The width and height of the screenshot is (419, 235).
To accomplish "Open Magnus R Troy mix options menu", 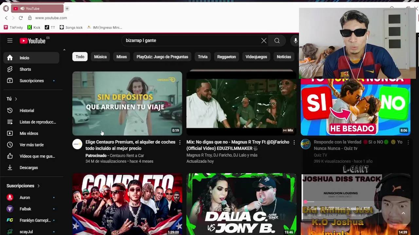I will [294, 142].
